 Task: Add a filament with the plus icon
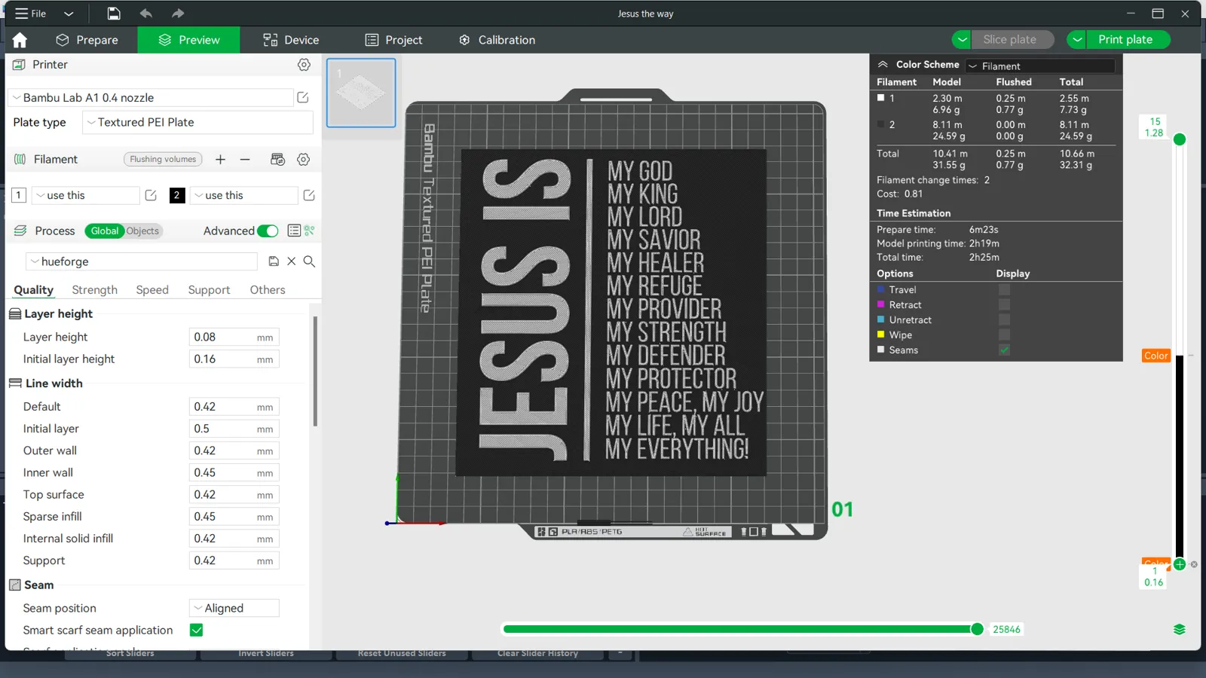tap(220, 159)
